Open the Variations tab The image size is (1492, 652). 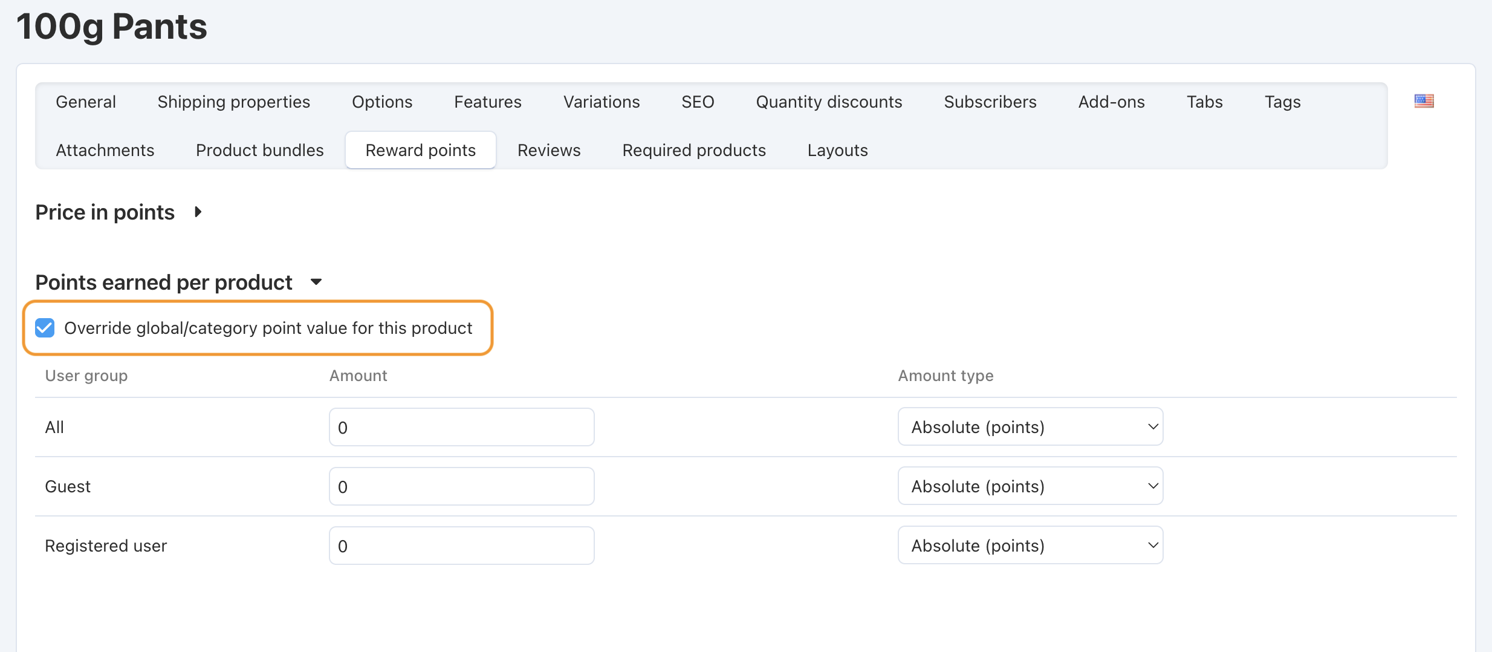pos(602,102)
